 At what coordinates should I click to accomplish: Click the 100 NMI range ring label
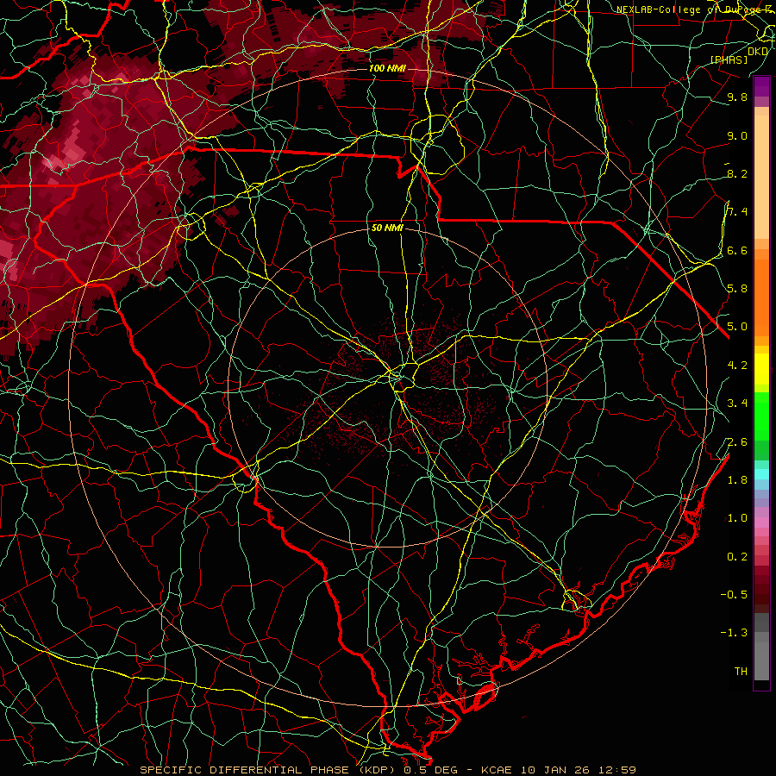[x=387, y=68]
